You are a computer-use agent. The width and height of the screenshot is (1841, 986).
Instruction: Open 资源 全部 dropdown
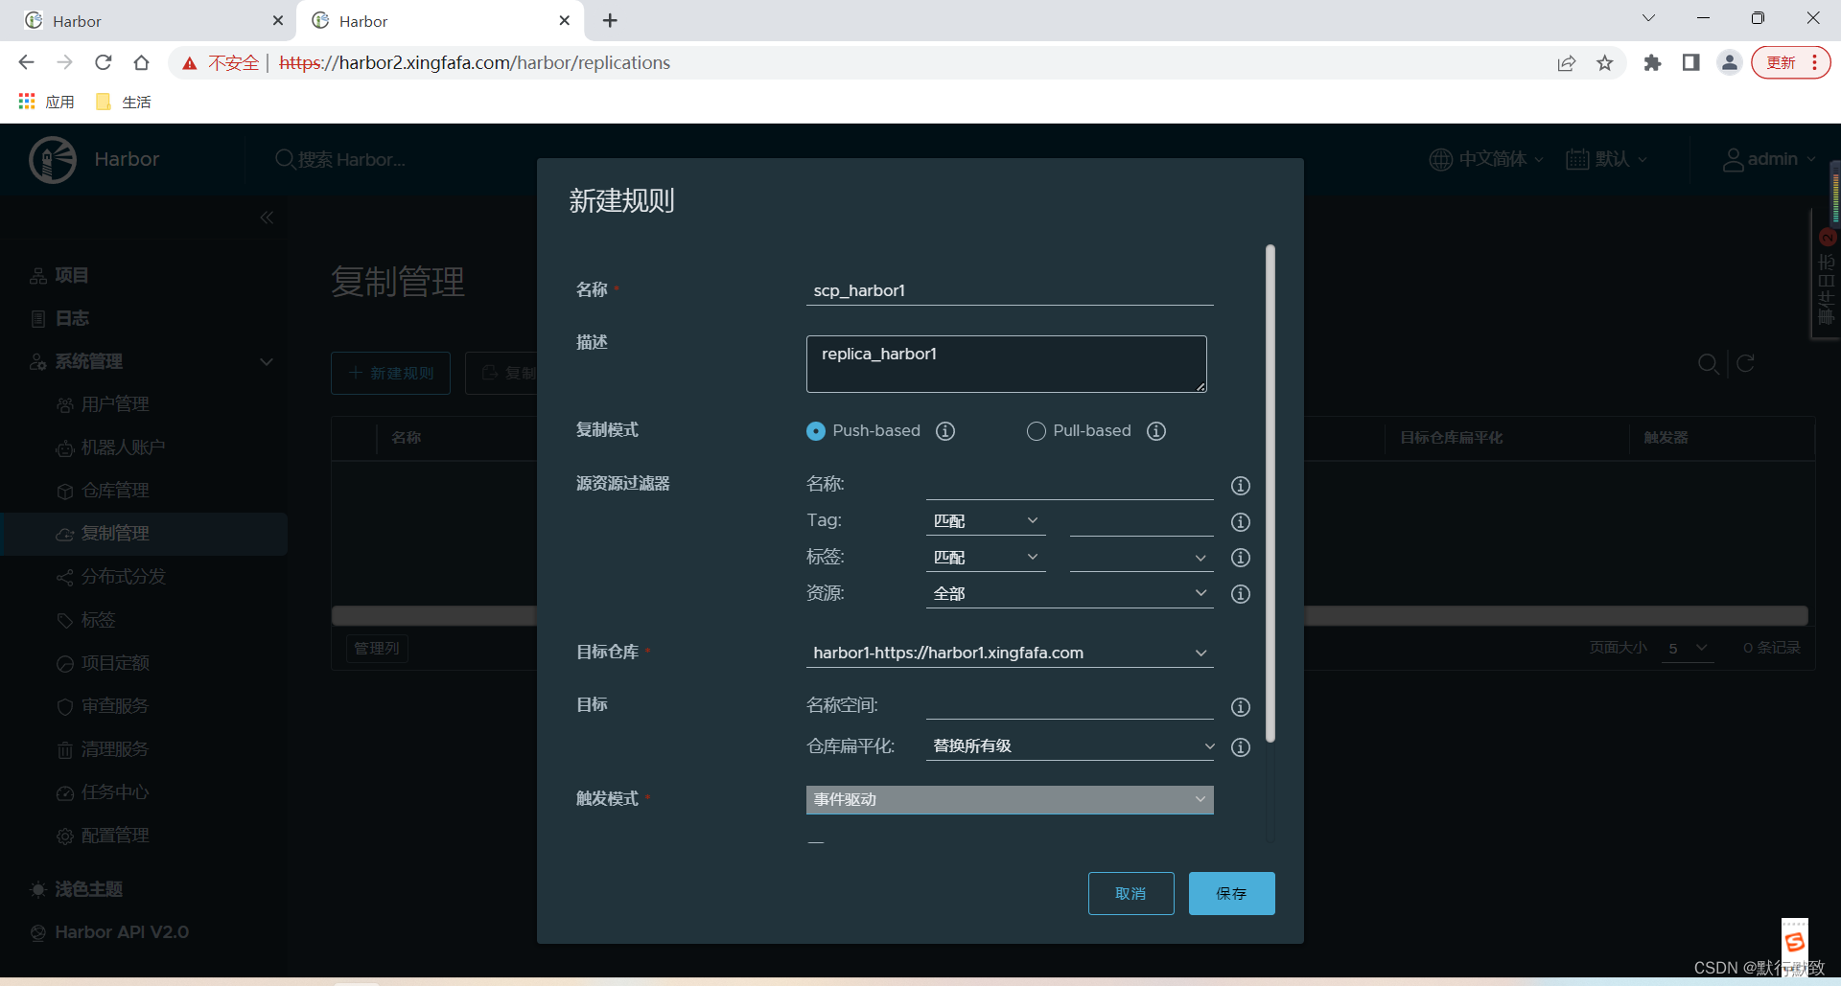[x=1069, y=594]
